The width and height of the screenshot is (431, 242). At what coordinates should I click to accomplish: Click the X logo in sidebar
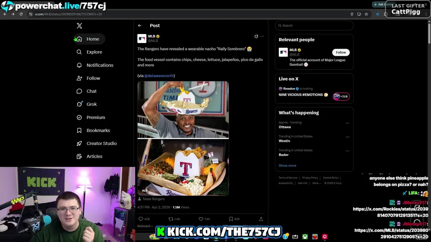(79, 26)
